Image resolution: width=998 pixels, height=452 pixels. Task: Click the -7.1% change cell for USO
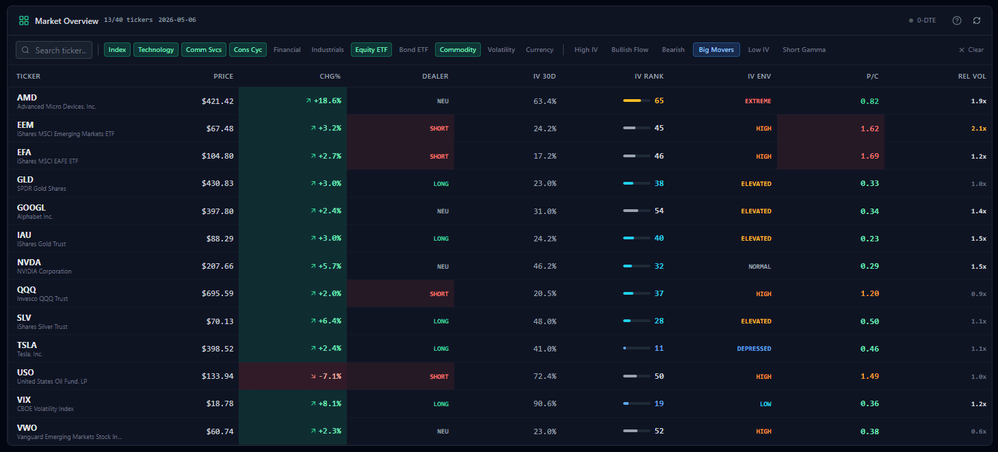[x=293, y=376]
